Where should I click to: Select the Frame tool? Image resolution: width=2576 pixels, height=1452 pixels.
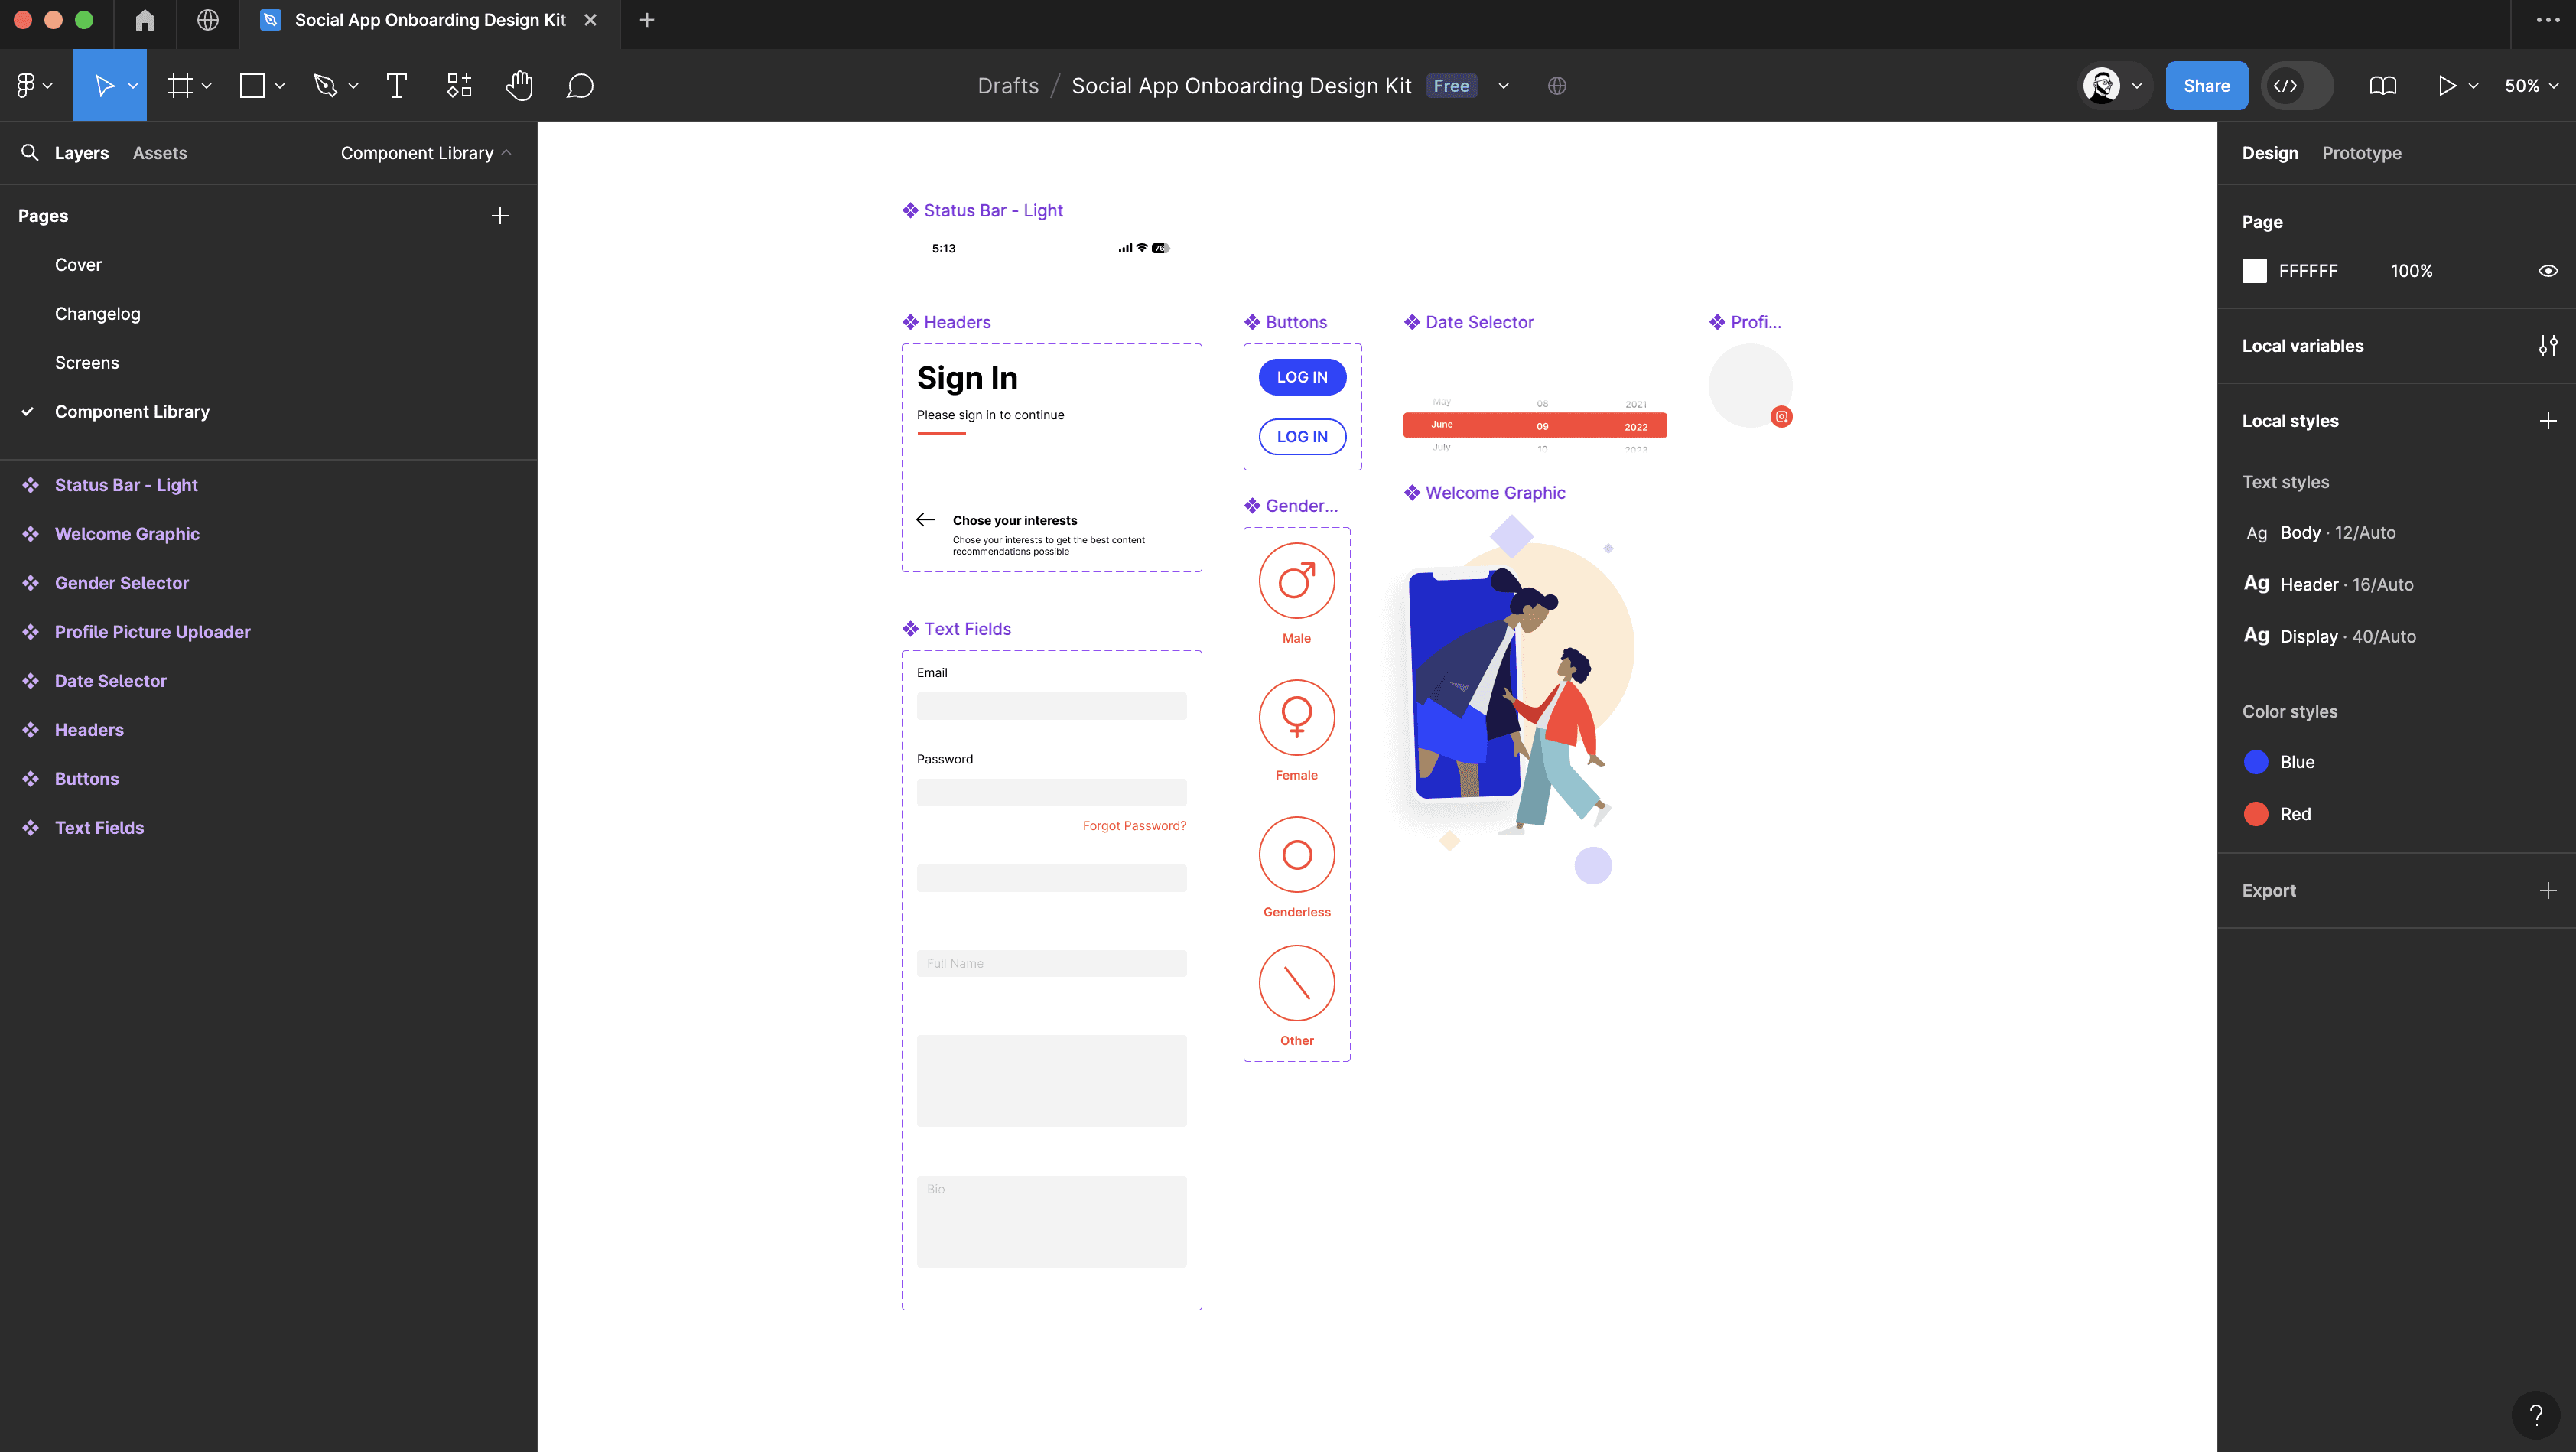pyautogui.click(x=180, y=86)
